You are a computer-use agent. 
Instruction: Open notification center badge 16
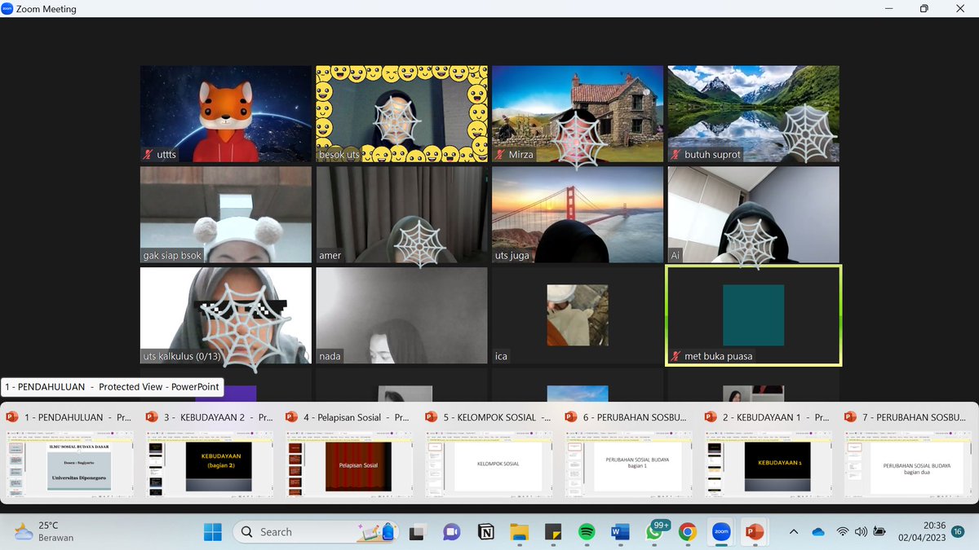pyautogui.click(x=958, y=531)
